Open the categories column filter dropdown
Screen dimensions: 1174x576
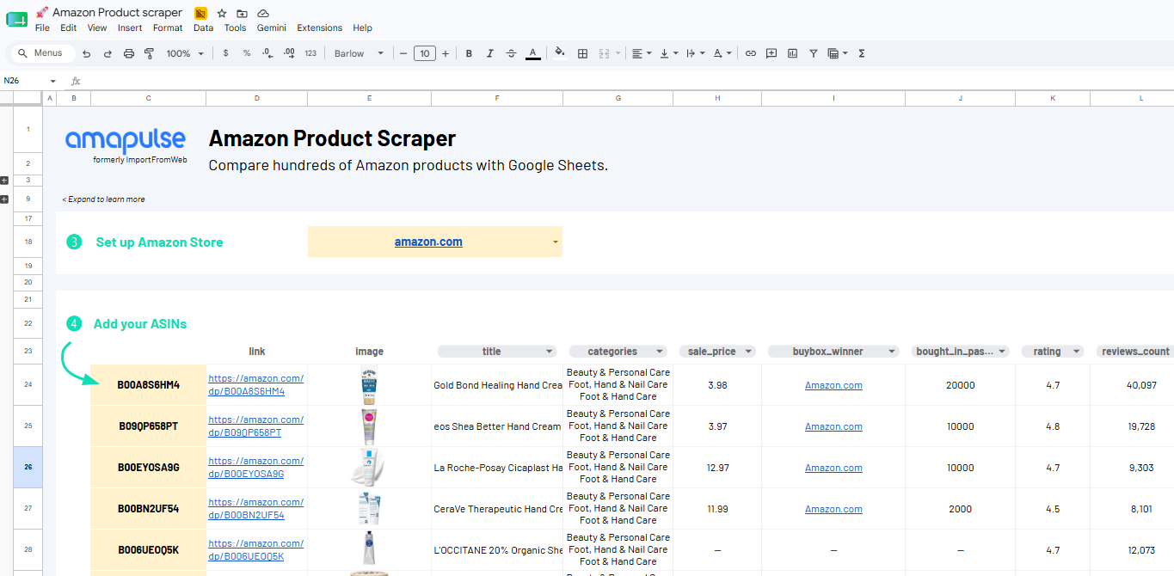(660, 352)
